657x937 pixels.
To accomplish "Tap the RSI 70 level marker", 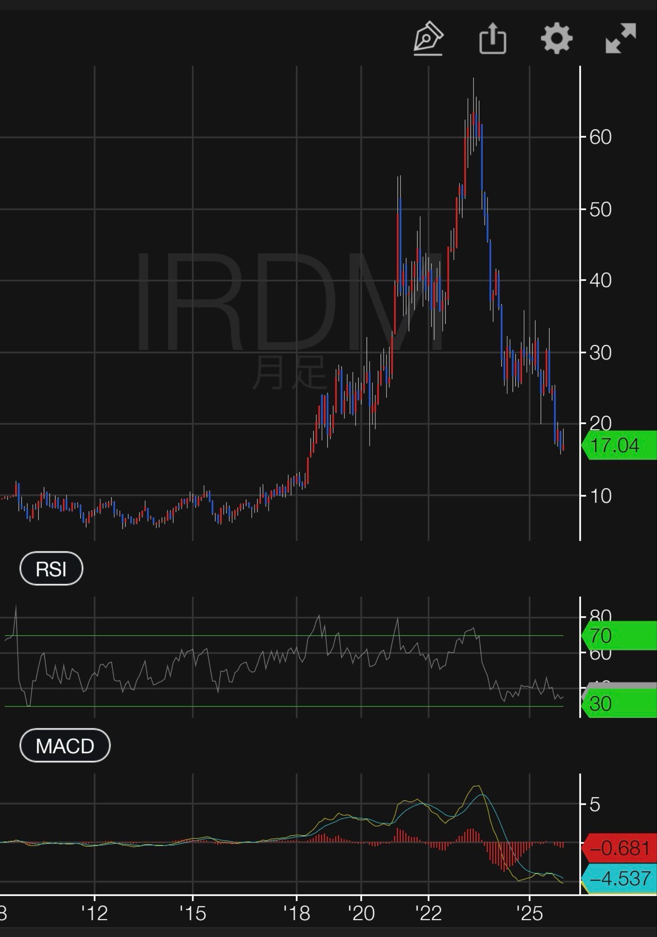I will pyautogui.click(x=619, y=636).
